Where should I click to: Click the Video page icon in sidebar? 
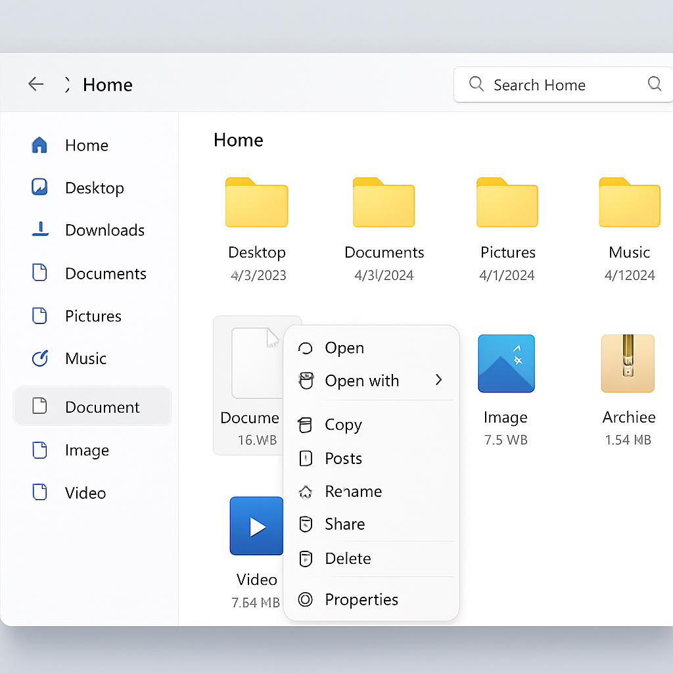pos(39,492)
